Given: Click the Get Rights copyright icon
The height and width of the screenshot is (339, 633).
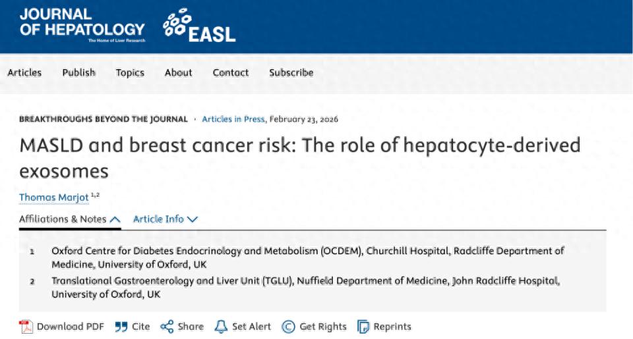Looking at the screenshot, I should pos(288,326).
